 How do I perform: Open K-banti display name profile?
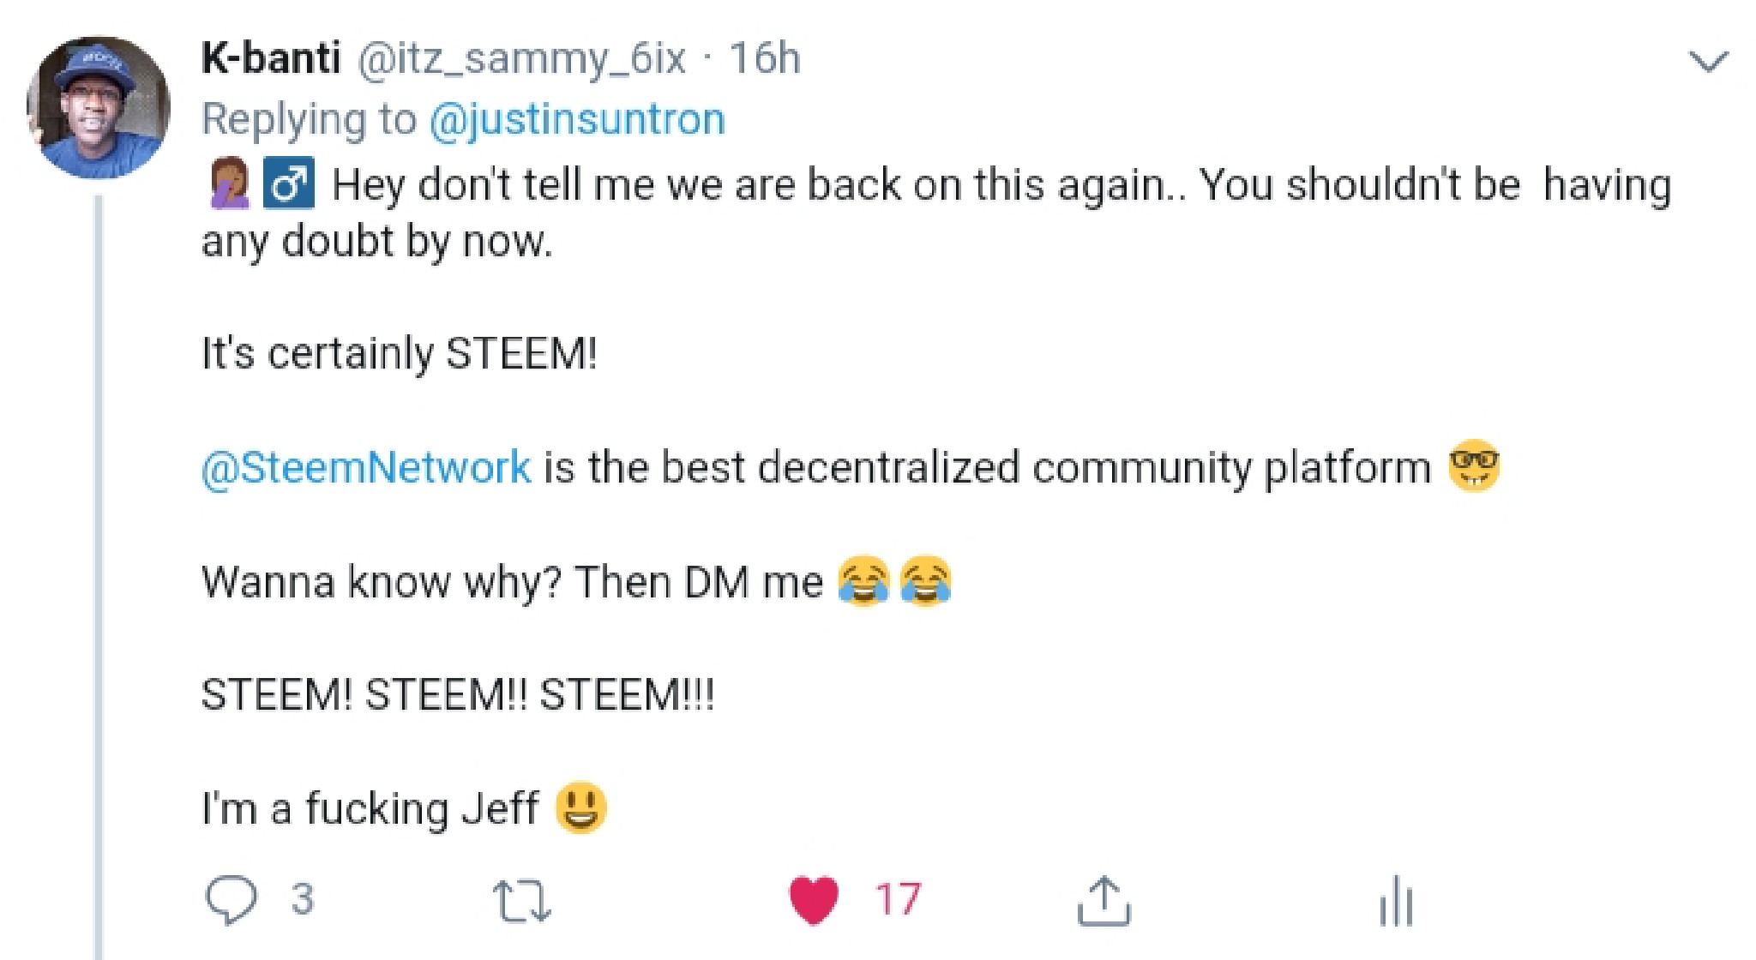click(270, 58)
